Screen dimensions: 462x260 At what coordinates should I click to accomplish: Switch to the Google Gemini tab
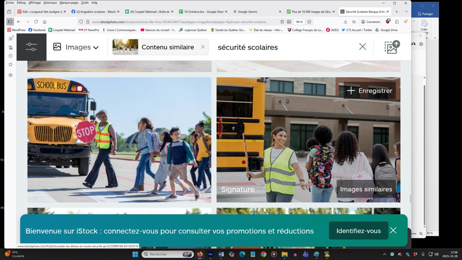coord(247,12)
